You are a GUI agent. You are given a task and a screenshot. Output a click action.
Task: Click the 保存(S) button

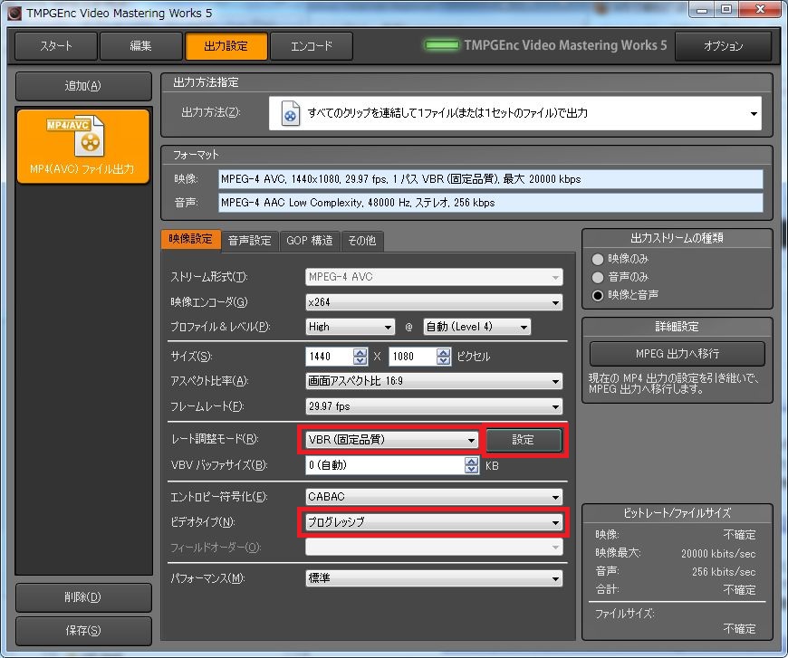83,630
